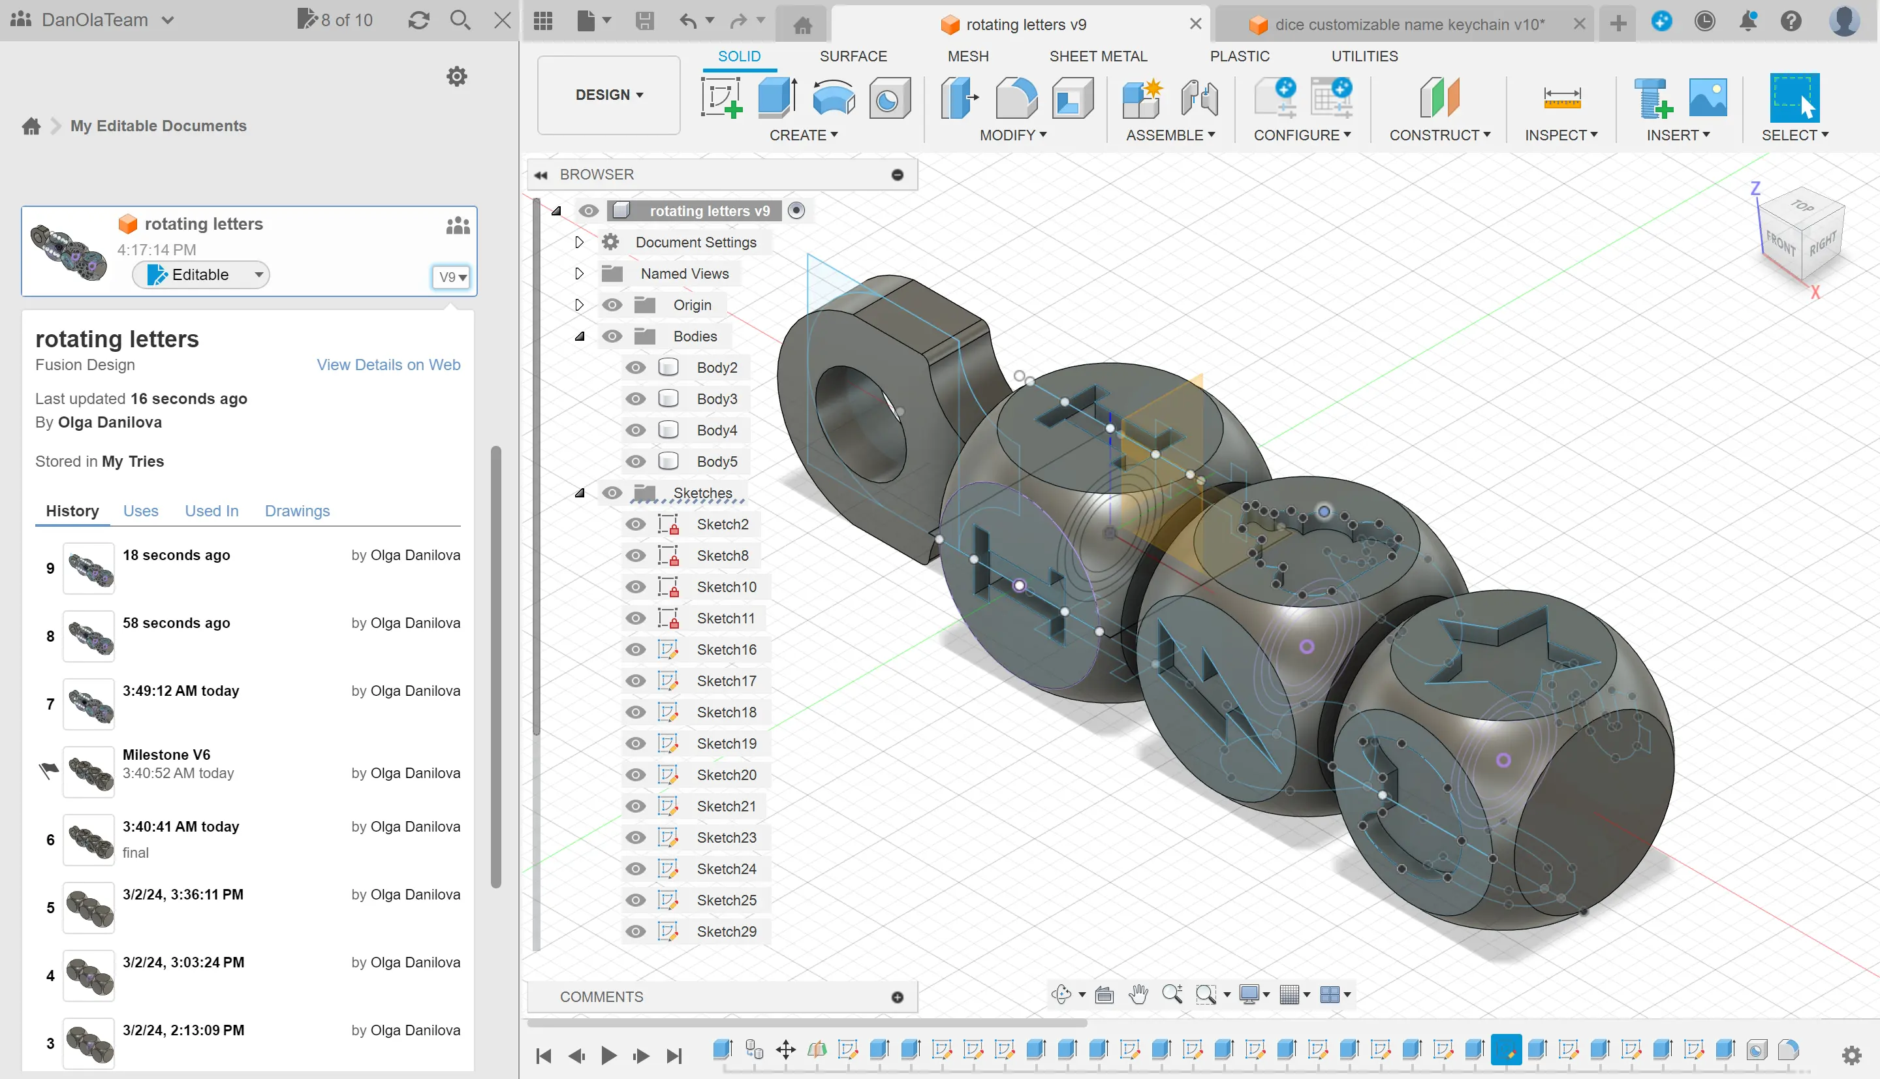This screenshot has width=1880, height=1079.
Task: Toggle the Bodies folder visibility
Action: point(612,336)
